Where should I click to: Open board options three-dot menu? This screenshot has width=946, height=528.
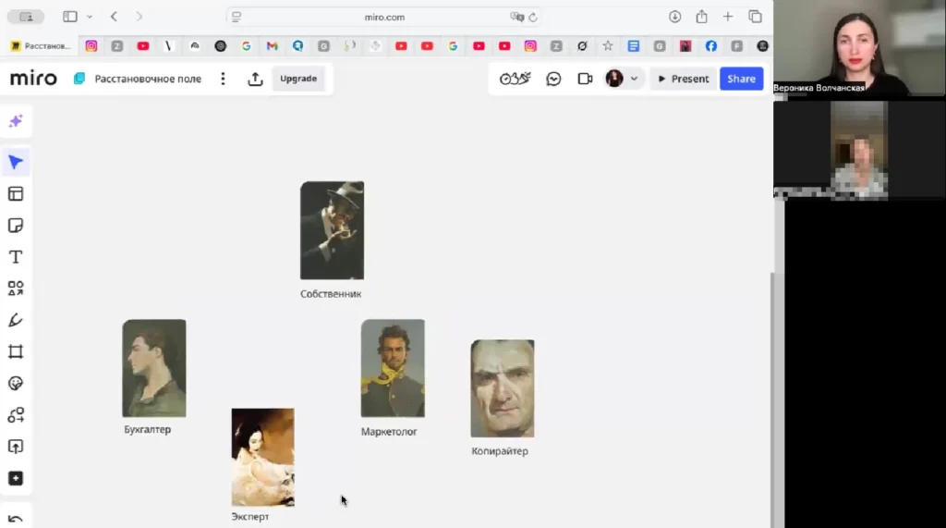224,79
